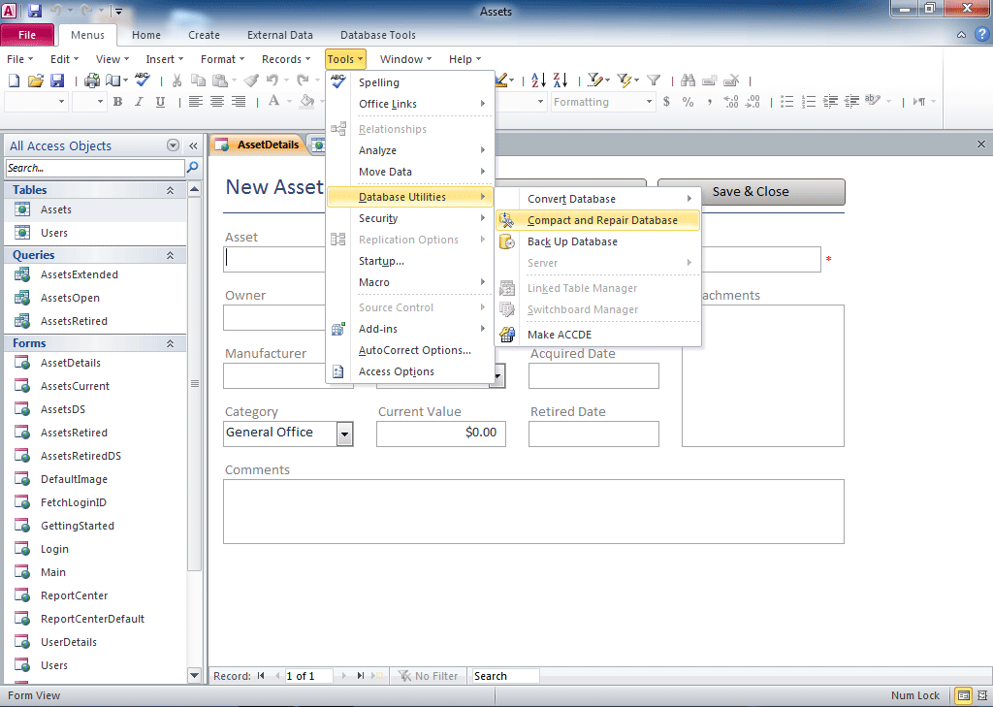Image resolution: width=993 pixels, height=707 pixels.
Task: Click the Form View icon in status bar
Action: (x=963, y=695)
